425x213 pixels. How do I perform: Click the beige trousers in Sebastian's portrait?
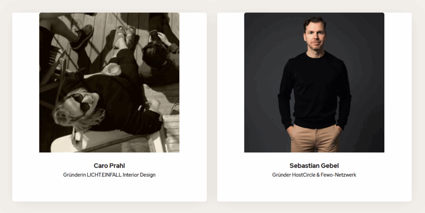[315, 138]
